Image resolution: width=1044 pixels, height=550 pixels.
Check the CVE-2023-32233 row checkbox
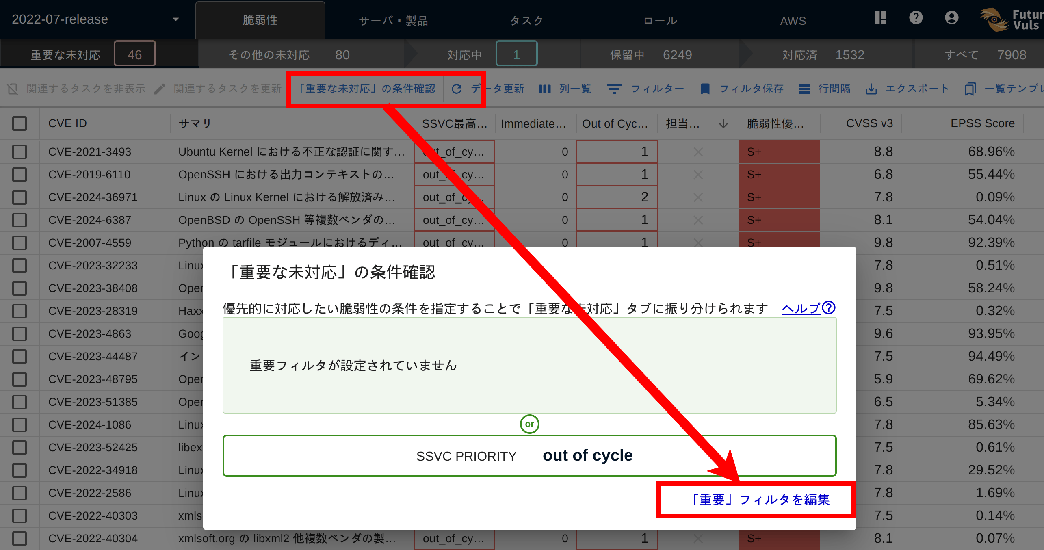[x=19, y=266]
